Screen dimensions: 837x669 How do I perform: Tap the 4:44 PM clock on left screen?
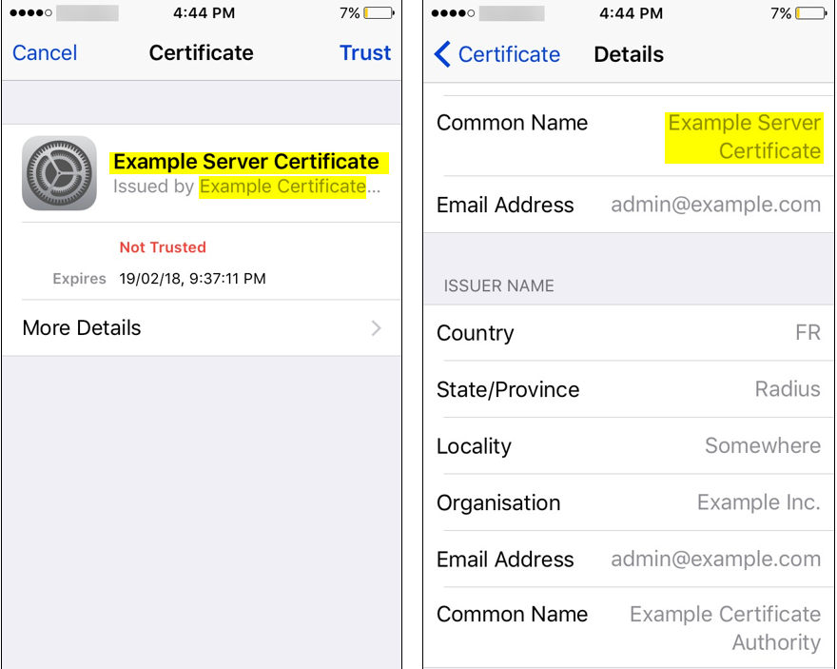click(204, 12)
